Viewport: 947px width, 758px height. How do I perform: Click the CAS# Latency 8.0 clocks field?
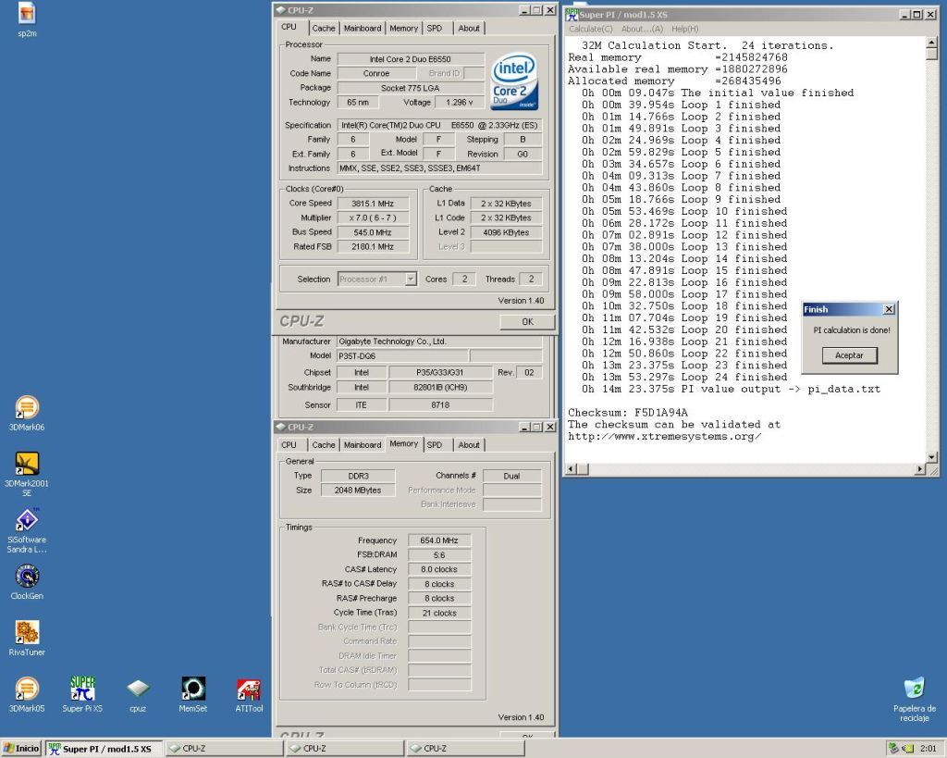(x=439, y=569)
